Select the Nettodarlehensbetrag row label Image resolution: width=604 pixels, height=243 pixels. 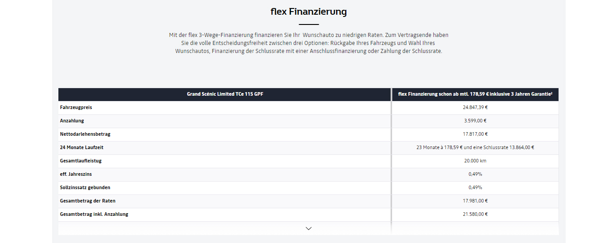point(86,134)
